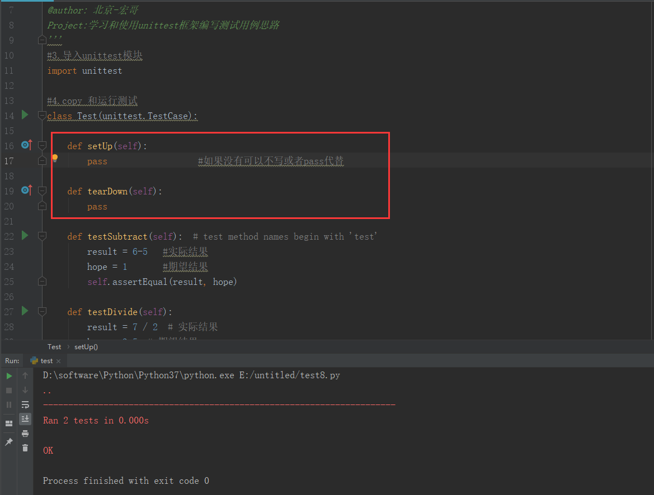654x495 pixels.
Task: Click 'def testDivide(self):' definition
Action: (x=120, y=312)
